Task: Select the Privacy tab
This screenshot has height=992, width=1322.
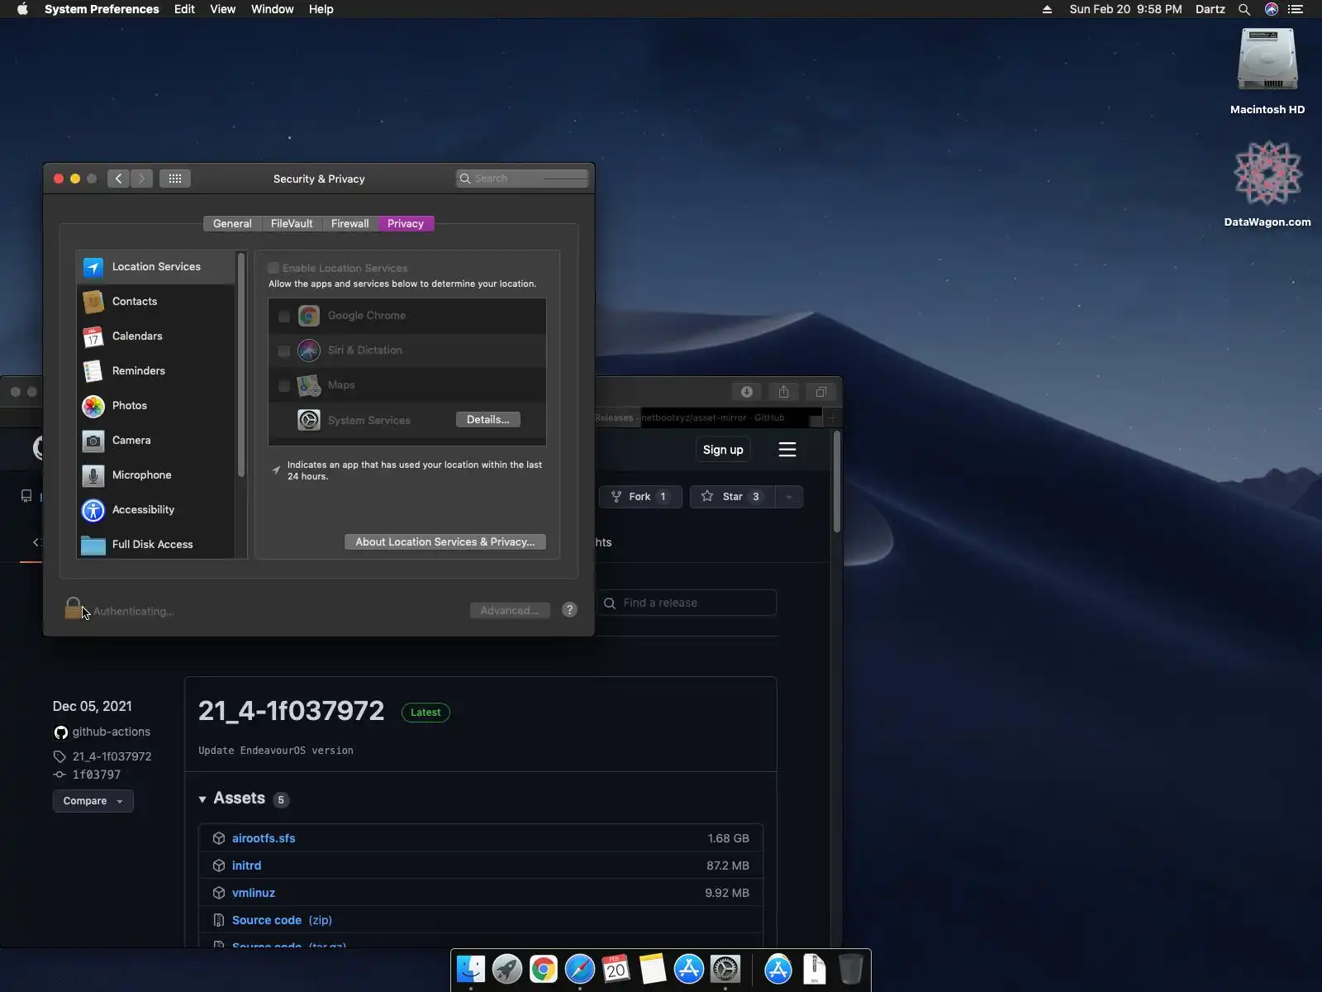Action: click(406, 224)
